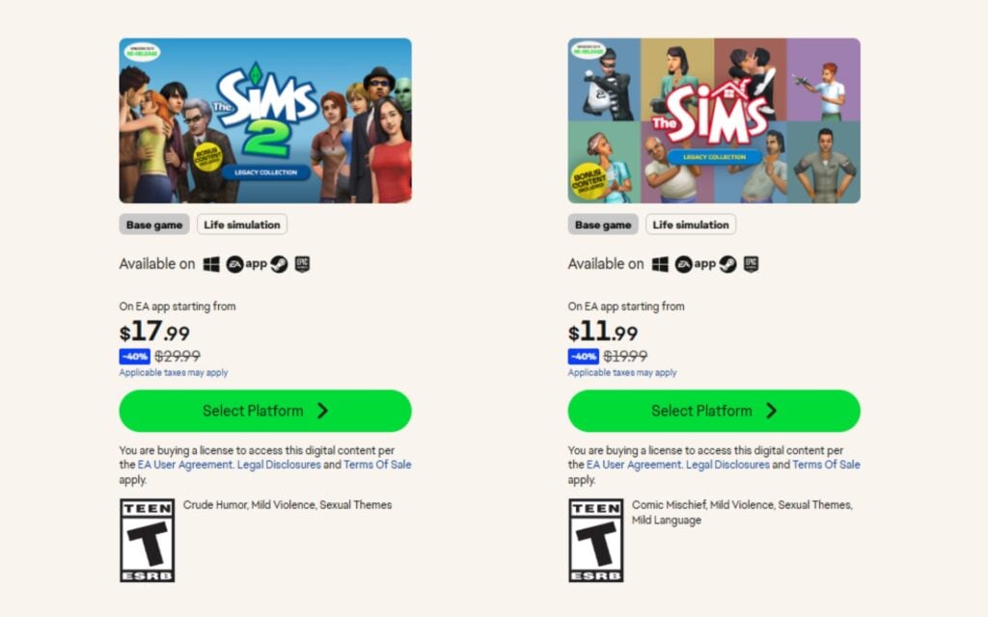Viewport: 988px width, 617px height.
Task: Click the blue -40% discount badge on The Sims 2
Action: (x=134, y=356)
